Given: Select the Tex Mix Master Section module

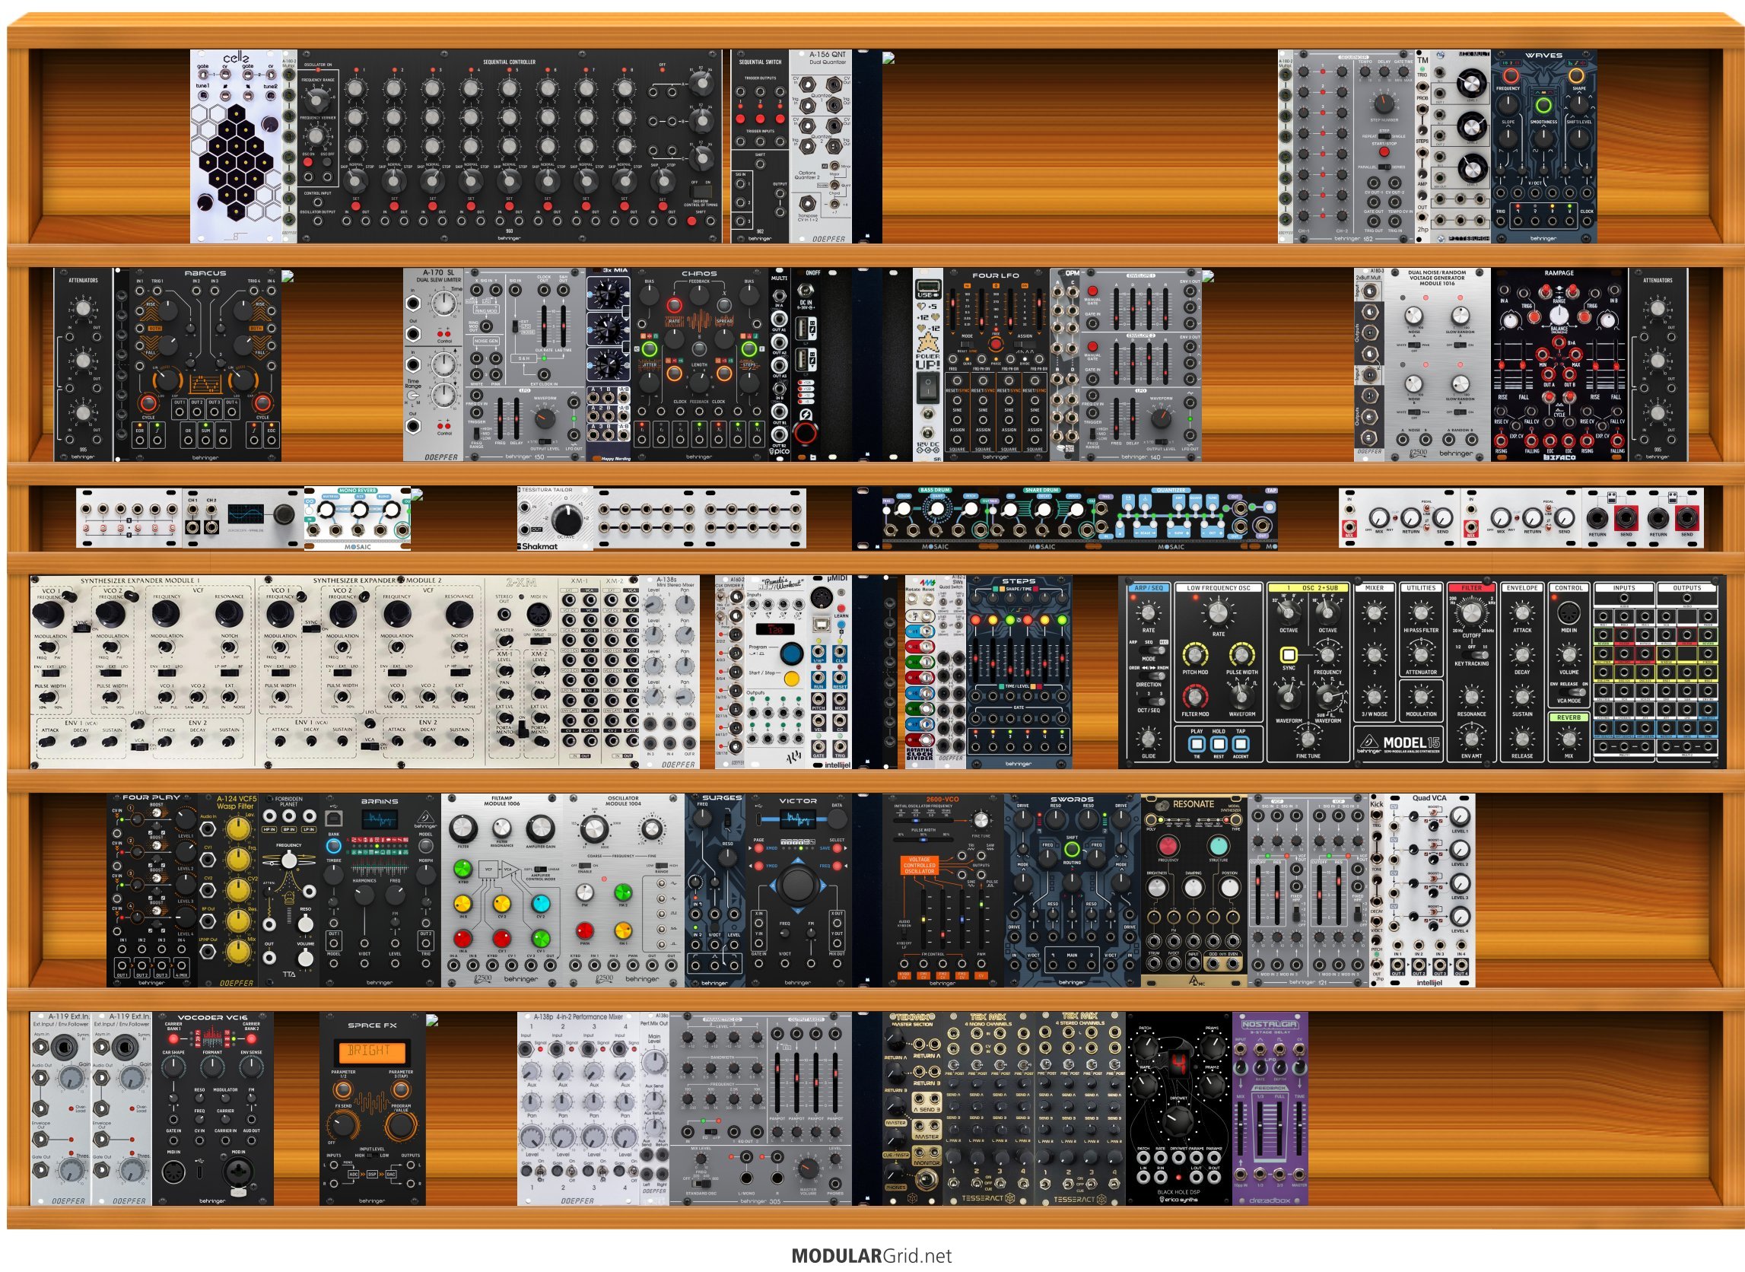Looking at the screenshot, I should pos(913,1108).
